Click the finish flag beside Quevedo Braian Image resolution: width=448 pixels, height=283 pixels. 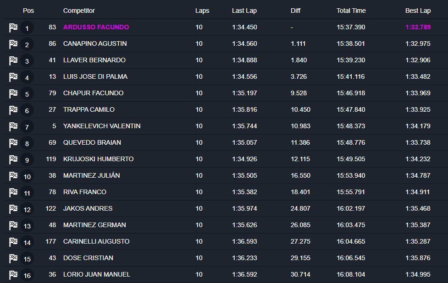tap(13, 143)
